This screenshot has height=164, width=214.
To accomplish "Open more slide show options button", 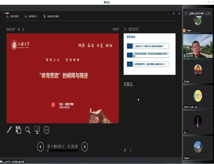I will tap(47, 130).
